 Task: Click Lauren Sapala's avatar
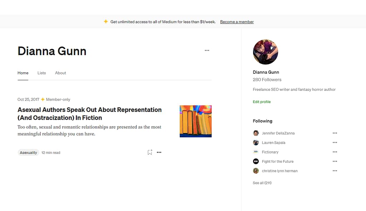pyautogui.click(x=256, y=142)
